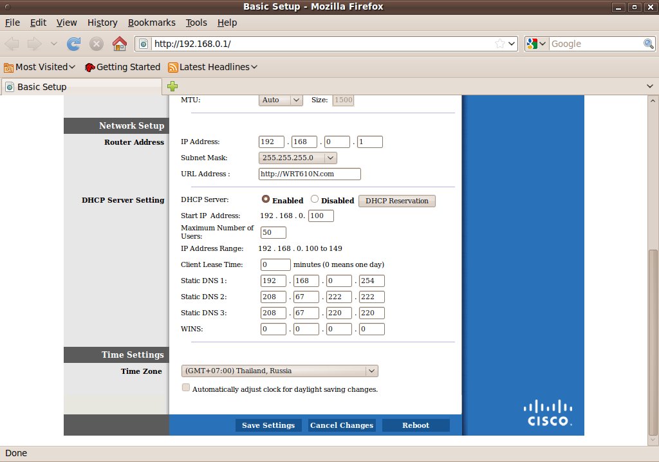Image resolution: width=659 pixels, height=462 pixels.
Task: Click the Save Settings button
Action: point(268,425)
